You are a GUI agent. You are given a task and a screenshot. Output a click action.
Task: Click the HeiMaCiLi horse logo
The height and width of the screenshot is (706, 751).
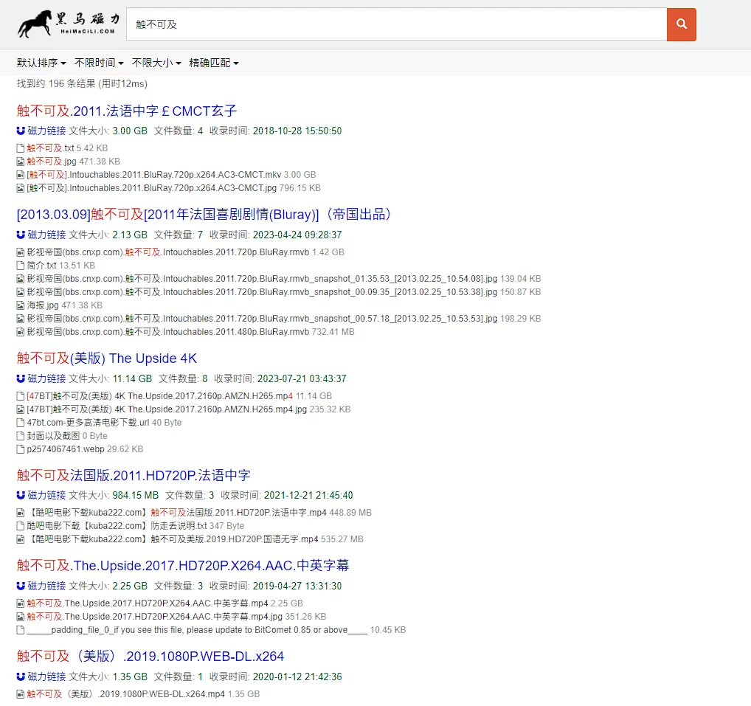[x=68, y=24]
